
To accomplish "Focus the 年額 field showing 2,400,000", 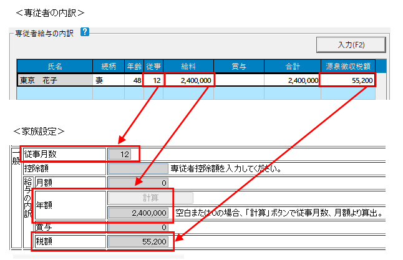I will coord(138,213).
